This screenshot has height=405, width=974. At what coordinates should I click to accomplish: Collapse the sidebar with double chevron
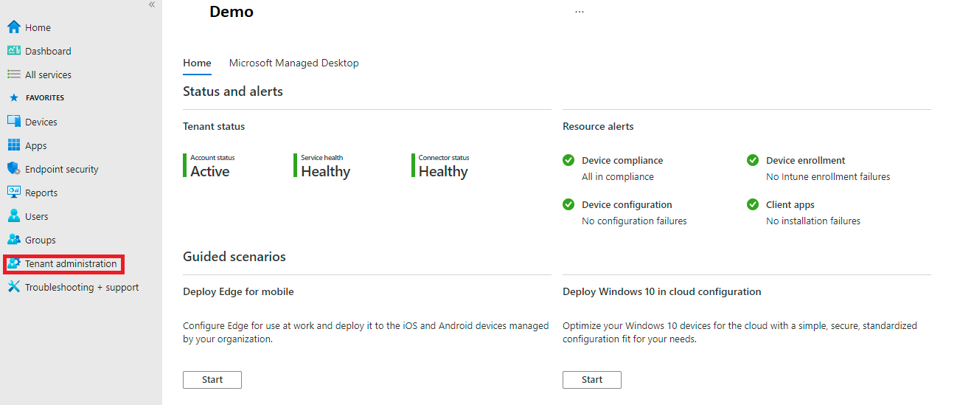point(152,4)
